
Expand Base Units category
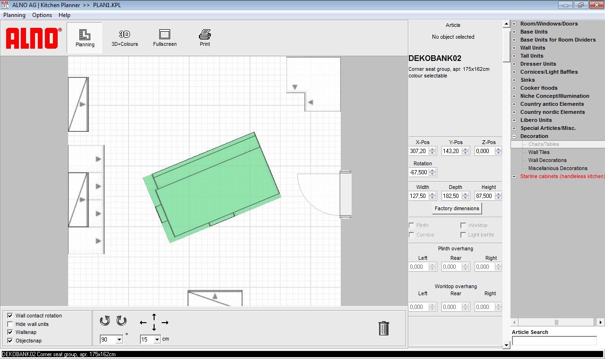(514, 32)
